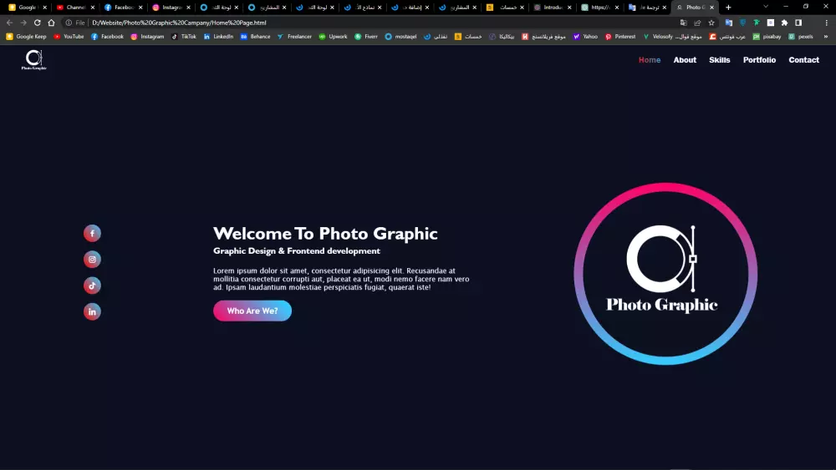Switch to the Introduction tab
836x470 pixels.
pyautogui.click(x=552, y=8)
